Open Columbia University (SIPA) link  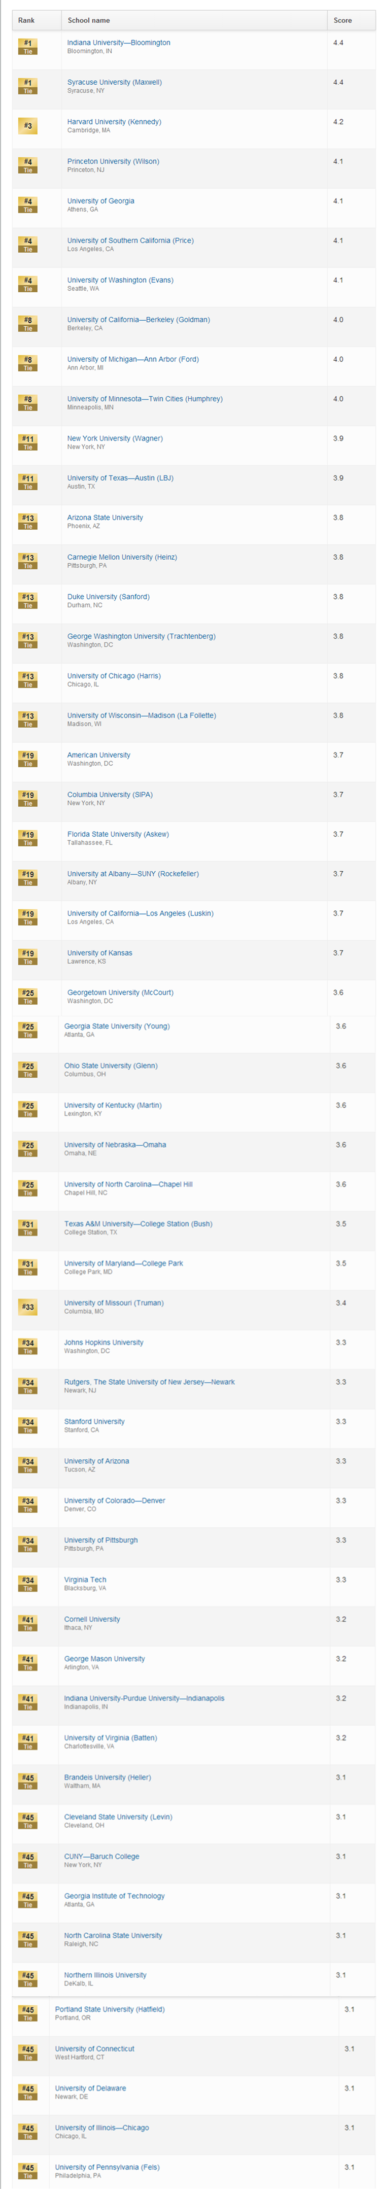coord(111,795)
